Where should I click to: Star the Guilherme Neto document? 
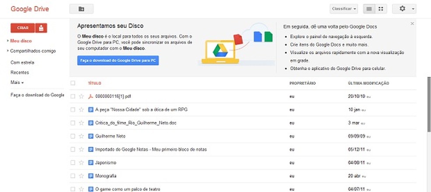click(x=81, y=136)
